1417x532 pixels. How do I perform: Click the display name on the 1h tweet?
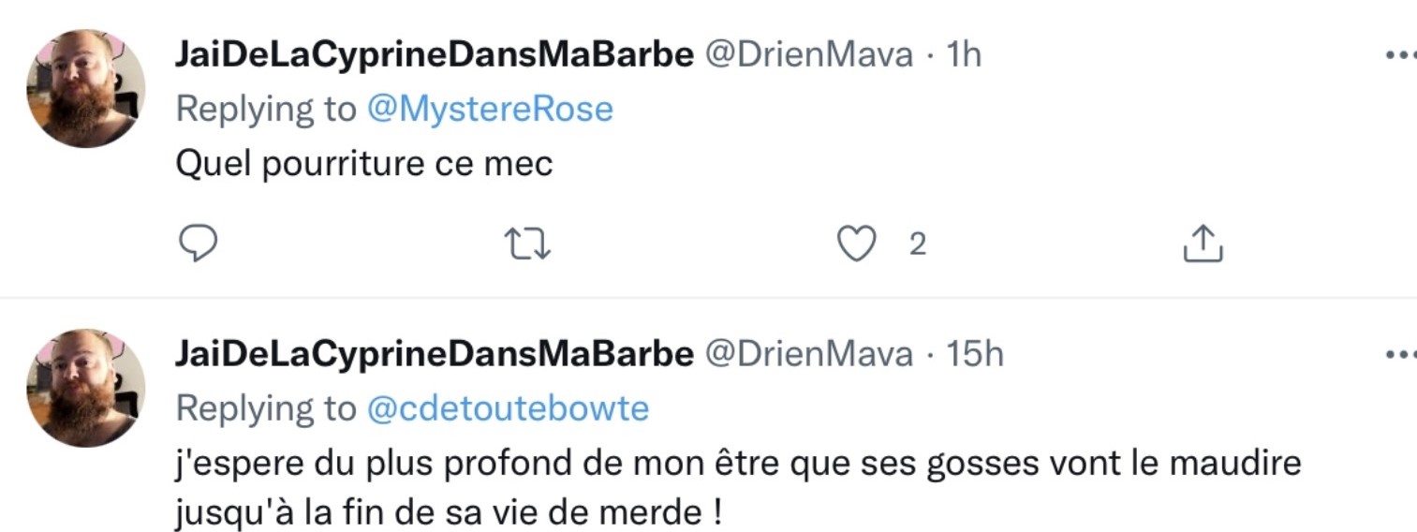click(x=434, y=54)
